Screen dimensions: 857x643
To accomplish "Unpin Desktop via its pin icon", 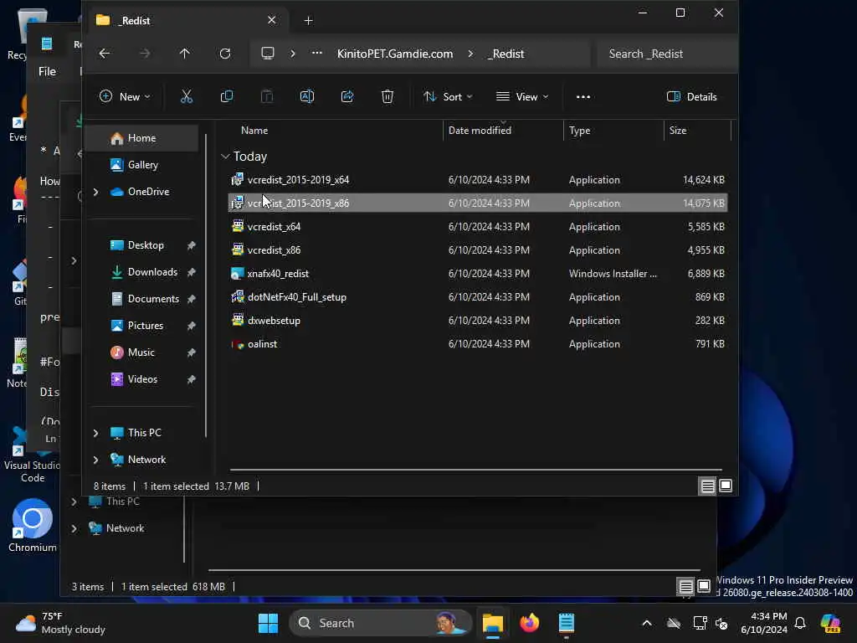I will [192, 245].
